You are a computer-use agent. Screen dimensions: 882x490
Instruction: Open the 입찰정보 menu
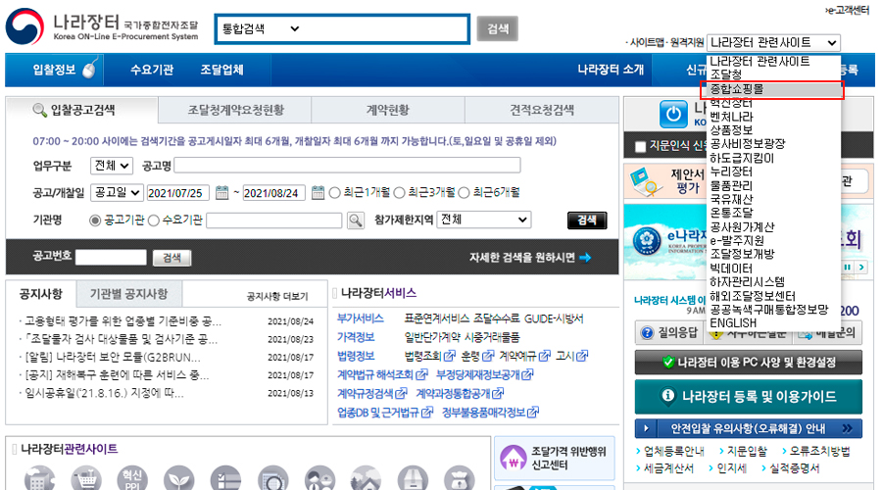[x=55, y=70]
